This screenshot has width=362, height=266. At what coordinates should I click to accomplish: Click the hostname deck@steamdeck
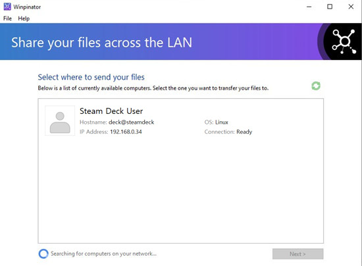132,122
